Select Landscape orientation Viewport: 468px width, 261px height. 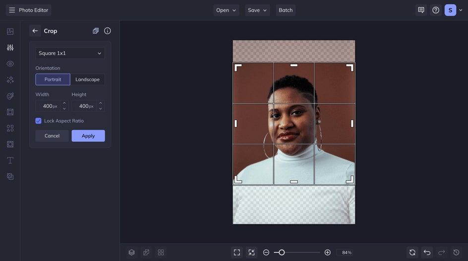pyautogui.click(x=87, y=79)
